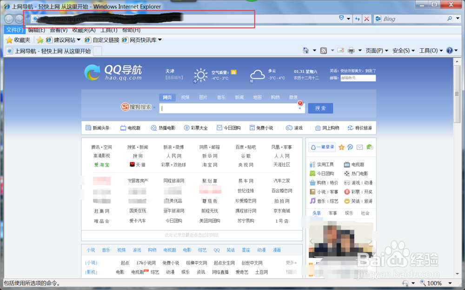Expand the 网页快讯库 dropdown
The width and height of the screenshot is (465, 290).
point(160,40)
